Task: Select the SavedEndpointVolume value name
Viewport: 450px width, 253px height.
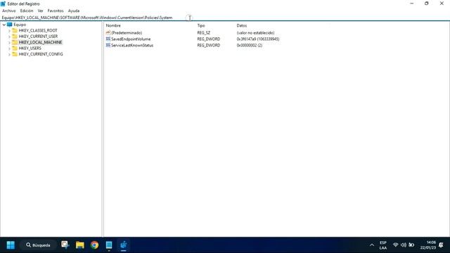Action: pyautogui.click(x=131, y=39)
